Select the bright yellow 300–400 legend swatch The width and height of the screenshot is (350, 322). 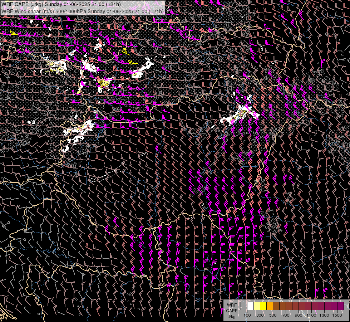tap(263, 306)
